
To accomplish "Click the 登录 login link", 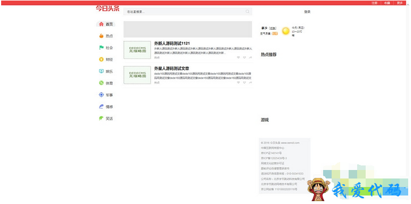I will pos(307,12).
